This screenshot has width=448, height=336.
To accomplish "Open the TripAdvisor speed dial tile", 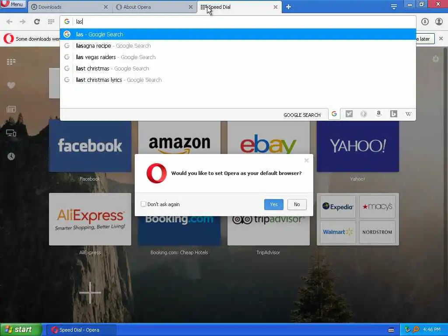I will [x=268, y=231].
